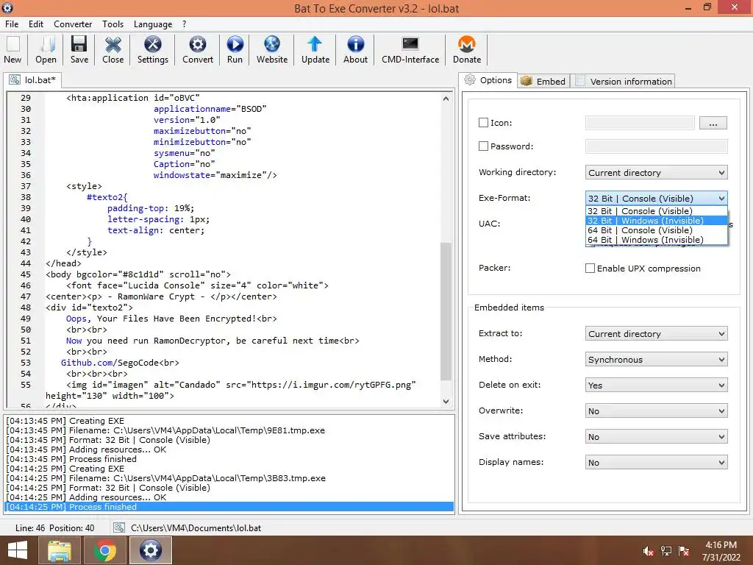
Task: Click the Password input field
Action: pos(656,146)
